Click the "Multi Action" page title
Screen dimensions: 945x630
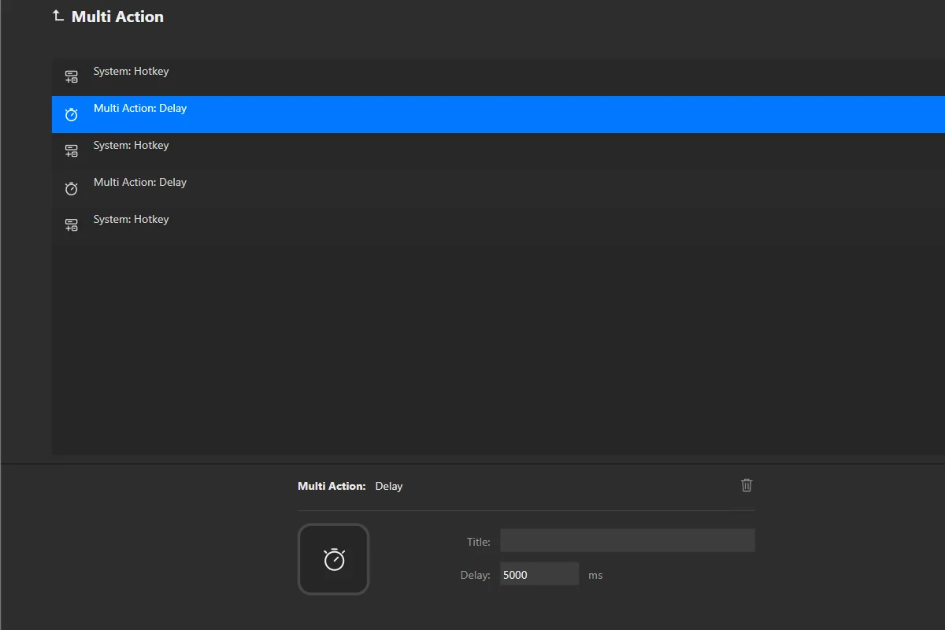tap(117, 17)
